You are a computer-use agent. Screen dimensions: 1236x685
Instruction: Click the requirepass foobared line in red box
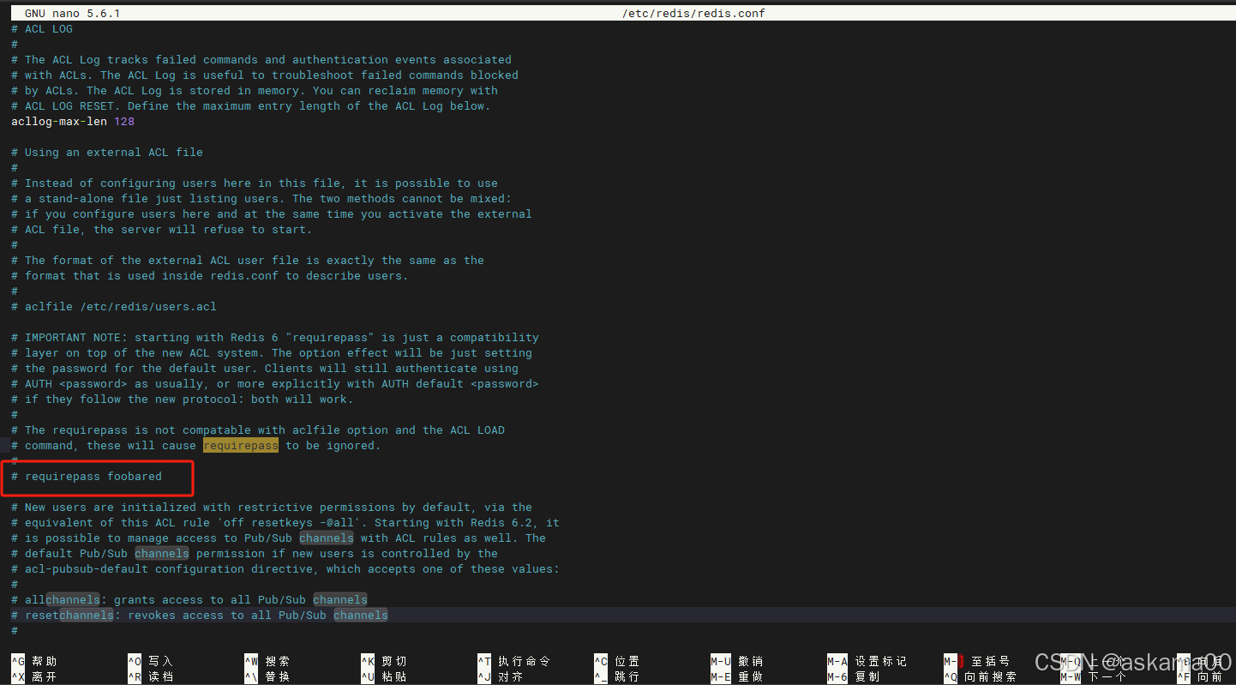click(86, 476)
